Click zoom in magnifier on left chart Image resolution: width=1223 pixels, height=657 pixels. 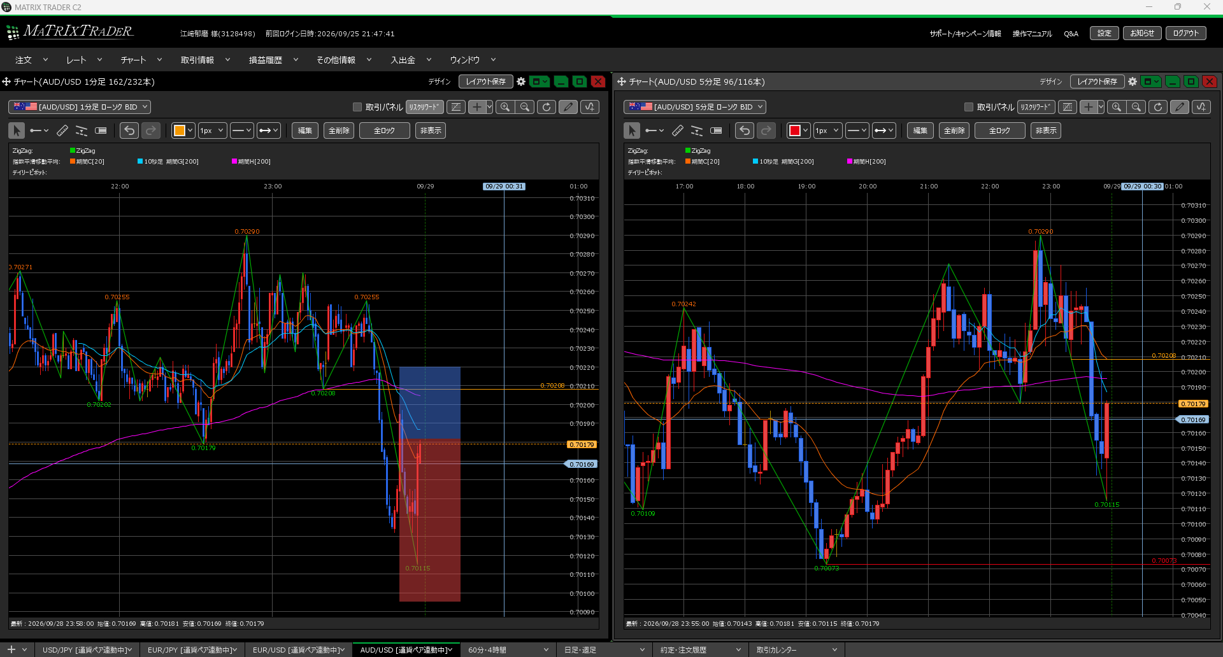pyautogui.click(x=505, y=107)
